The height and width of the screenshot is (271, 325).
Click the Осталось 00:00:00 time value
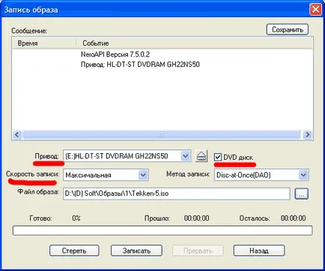[293, 218]
